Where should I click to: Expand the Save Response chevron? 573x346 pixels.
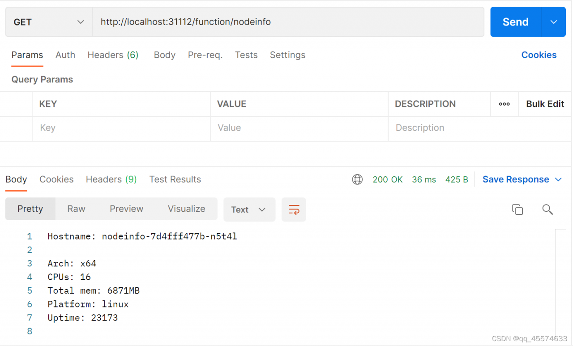coord(558,179)
